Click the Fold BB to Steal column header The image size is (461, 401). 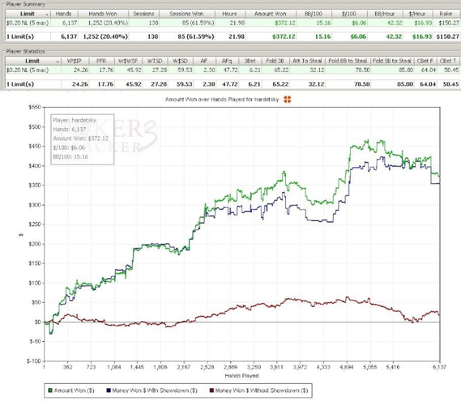[x=348, y=61]
